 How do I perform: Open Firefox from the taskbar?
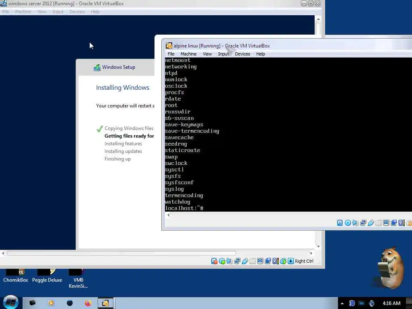(88, 303)
